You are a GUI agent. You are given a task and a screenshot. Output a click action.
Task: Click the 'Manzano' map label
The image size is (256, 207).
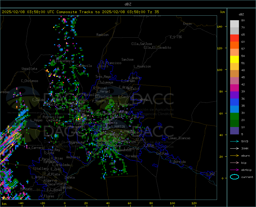point(26,189)
